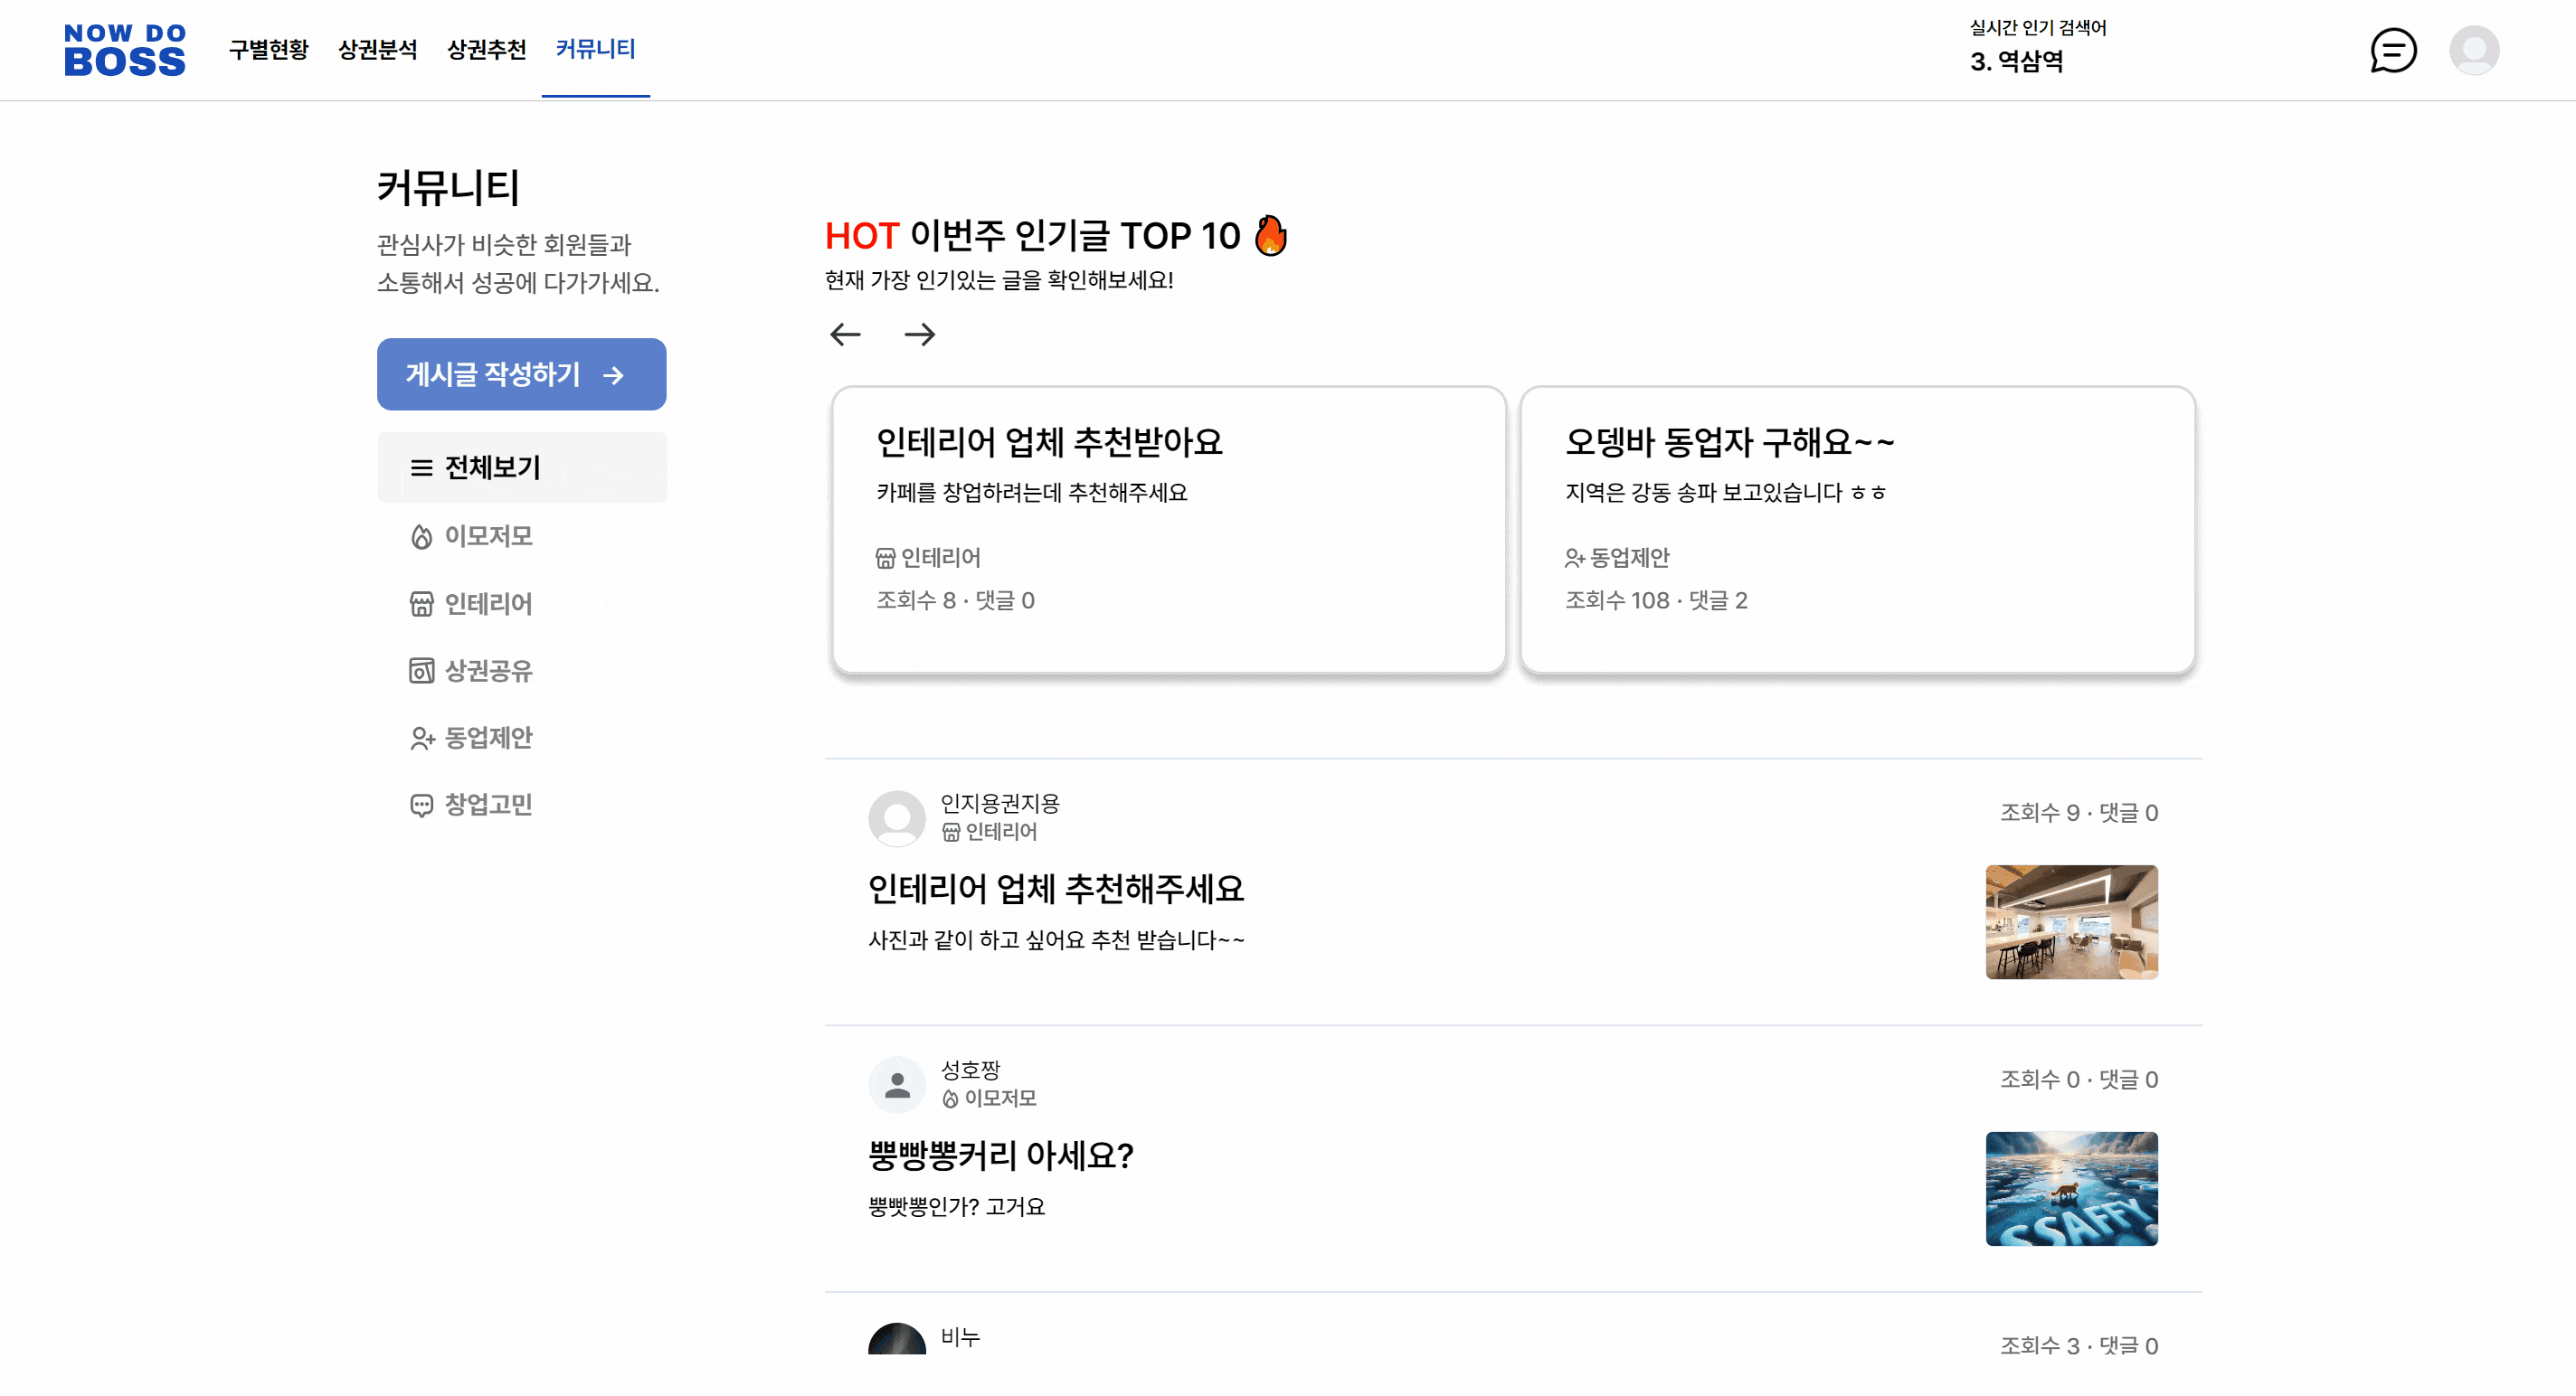Open the chat messages icon in header
The height and width of the screenshot is (1396, 2576).
2392,50
